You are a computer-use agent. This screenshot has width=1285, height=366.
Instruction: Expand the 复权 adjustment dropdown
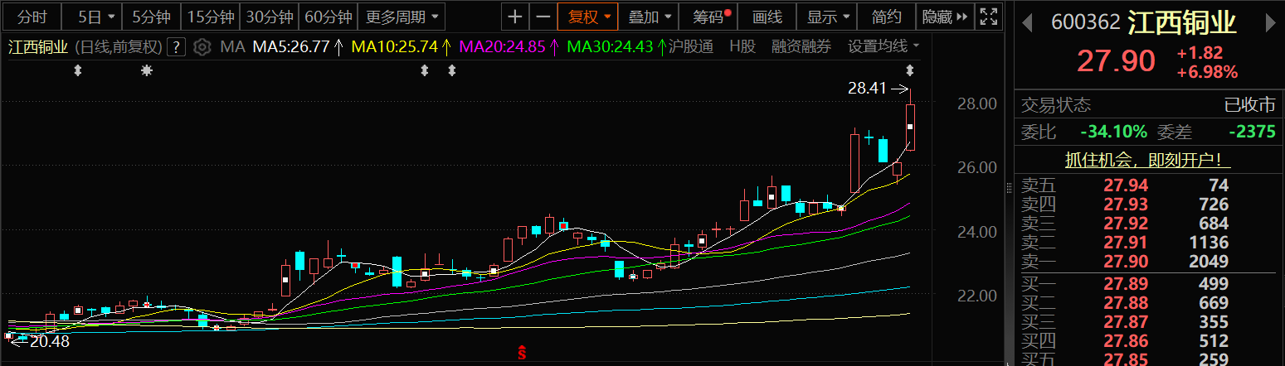pos(589,17)
